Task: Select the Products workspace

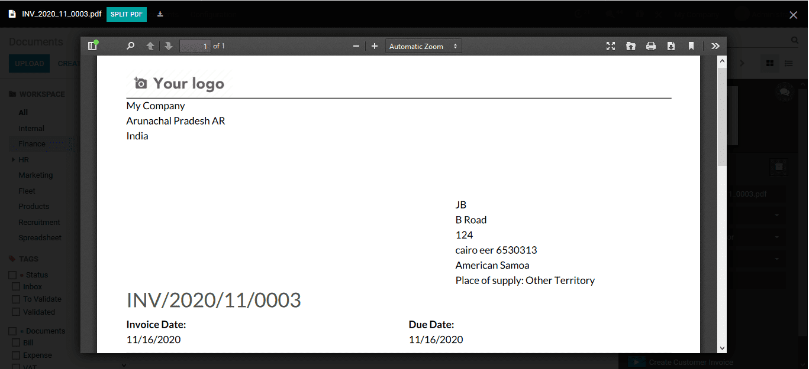Action: pos(34,207)
